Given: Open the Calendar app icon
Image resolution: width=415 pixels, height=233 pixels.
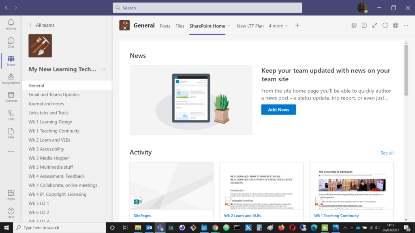Looking at the screenshot, I should (11, 97).
